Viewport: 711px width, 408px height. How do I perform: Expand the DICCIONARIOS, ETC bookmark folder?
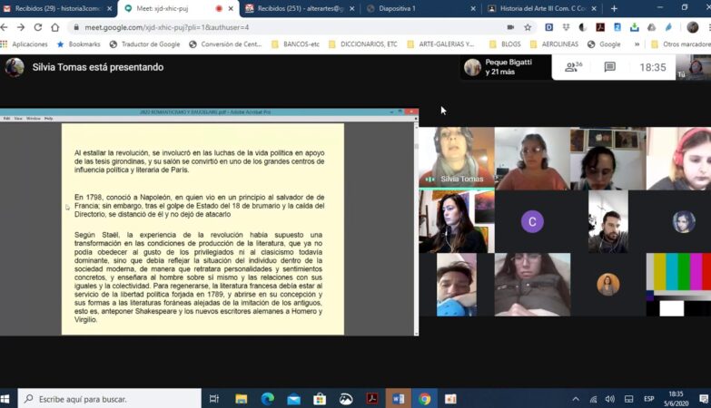(363, 44)
